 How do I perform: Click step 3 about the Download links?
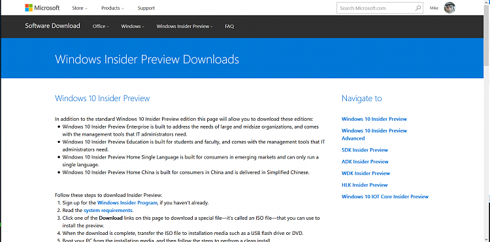coord(191,221)
